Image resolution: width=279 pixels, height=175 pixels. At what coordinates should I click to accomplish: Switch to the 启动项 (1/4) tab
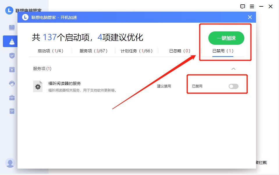point(50,51)
